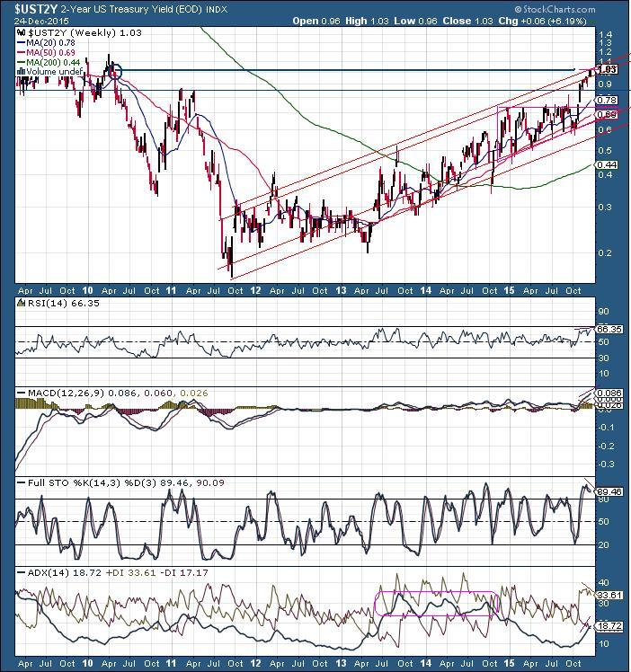The height and width of the screenshot is (672, 631).
Task: Click the 0.086 MACD value tag on right
Action: 609,393
